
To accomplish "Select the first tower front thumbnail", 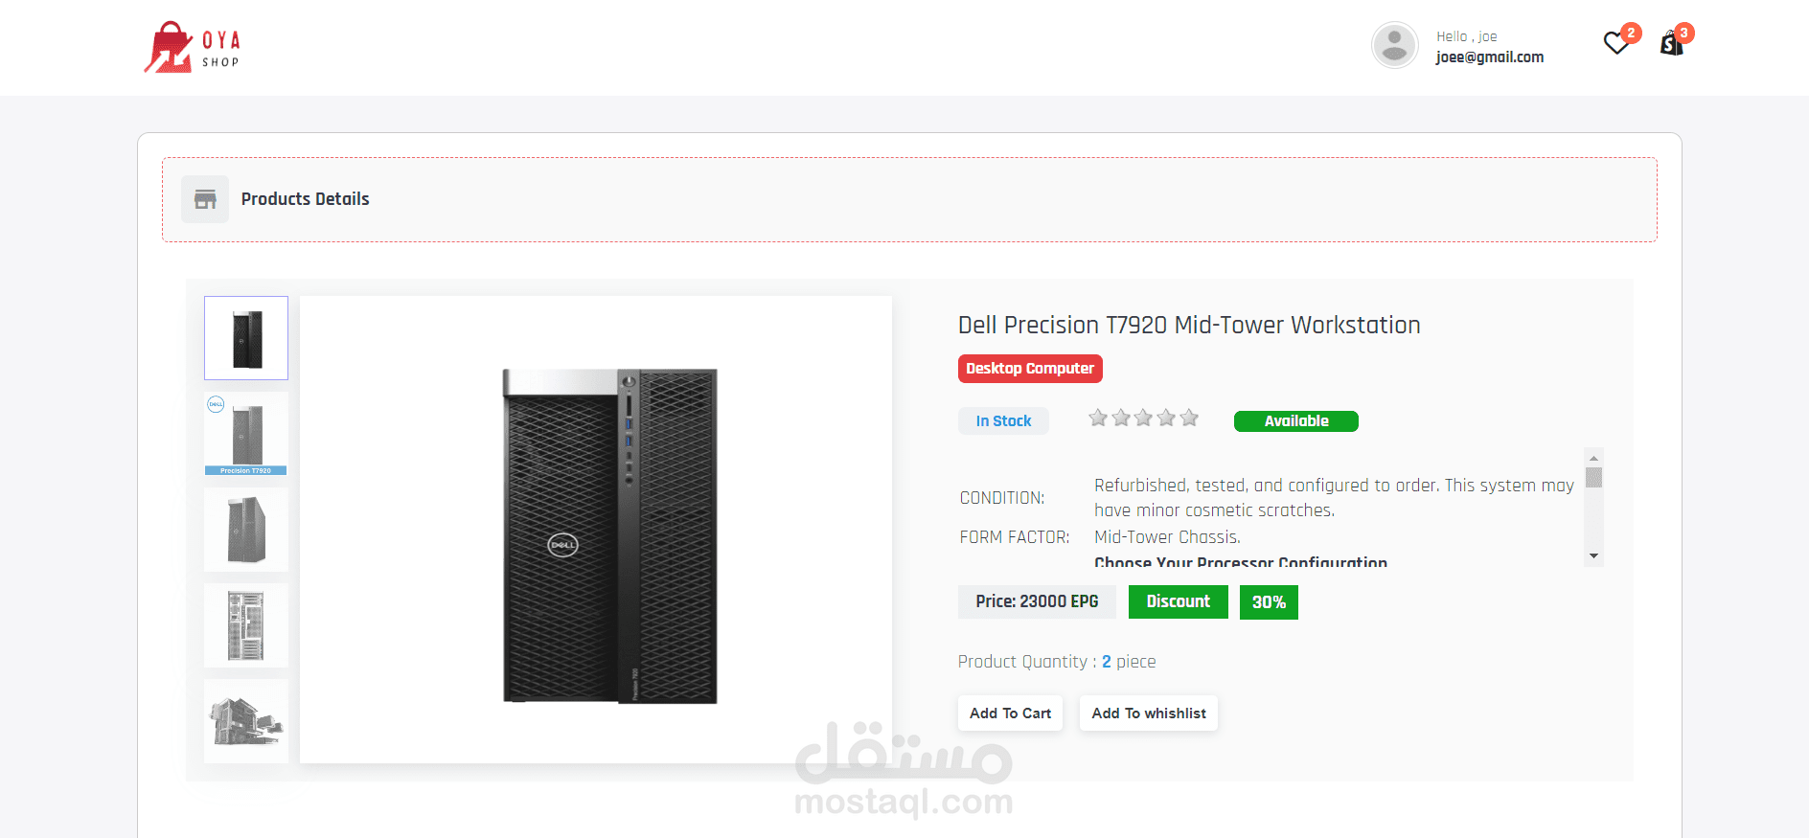I will click(x=246, y=338).
